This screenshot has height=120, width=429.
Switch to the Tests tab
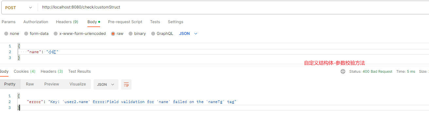click(x=155, y=22)
